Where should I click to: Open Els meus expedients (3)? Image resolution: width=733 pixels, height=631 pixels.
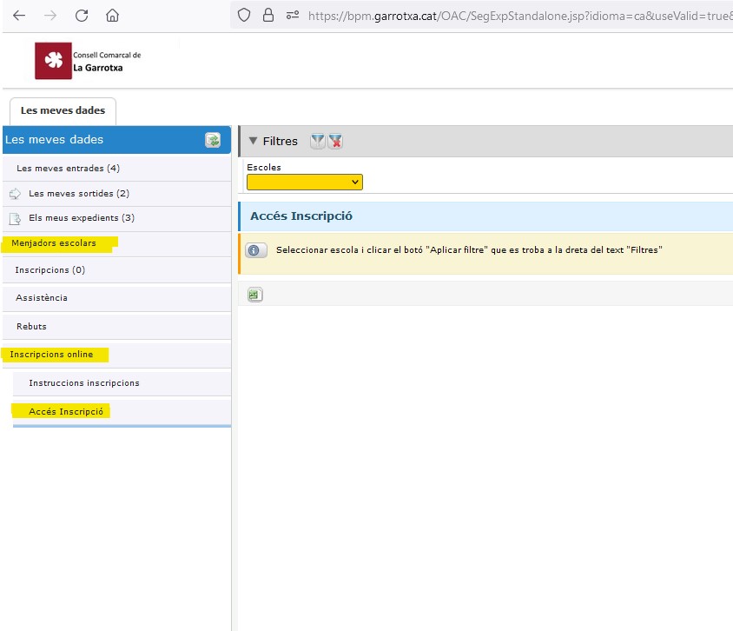116,218
